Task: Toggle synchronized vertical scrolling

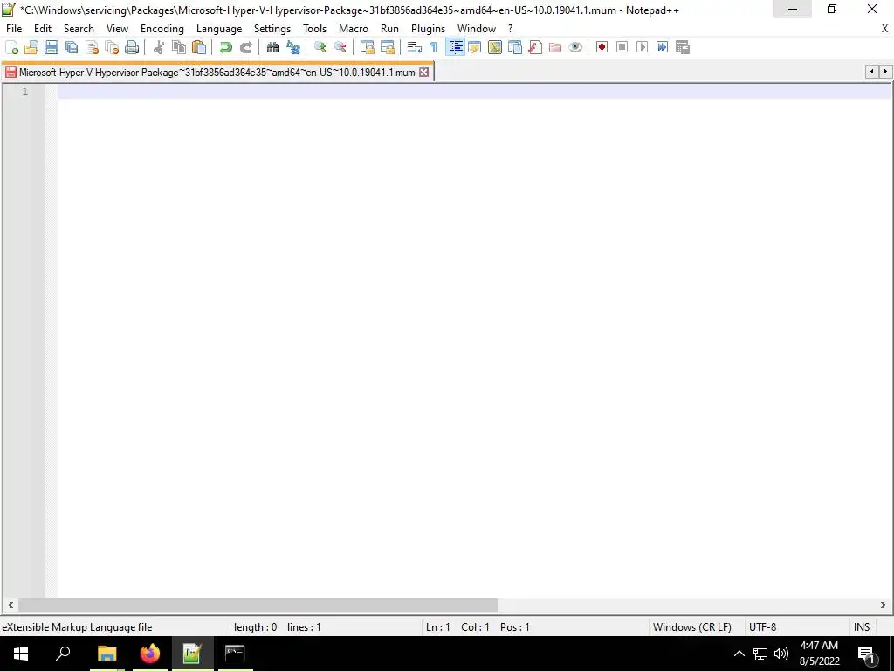Action: 368,47
